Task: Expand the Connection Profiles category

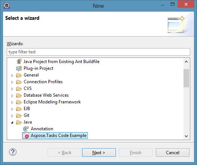Action: click(12, 82)
